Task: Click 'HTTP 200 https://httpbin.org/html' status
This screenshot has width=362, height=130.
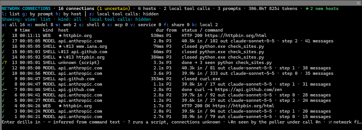Action: tap(224, 36)
